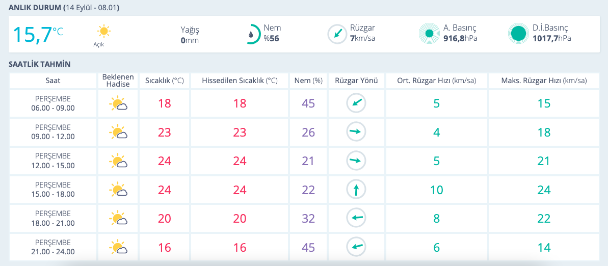This screenshot has width=608, height=266.
Task: Click the 'SAATLİK TAHMİN' section heading
Action: (x=40, y=64)
